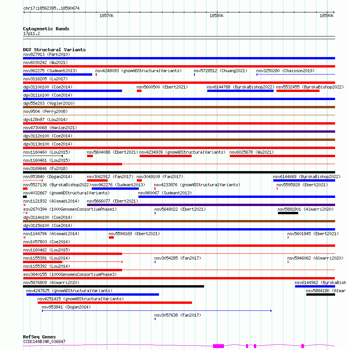
Task: Open the nsv1160460 (Lou2015) label
Action: pos(47,152)
